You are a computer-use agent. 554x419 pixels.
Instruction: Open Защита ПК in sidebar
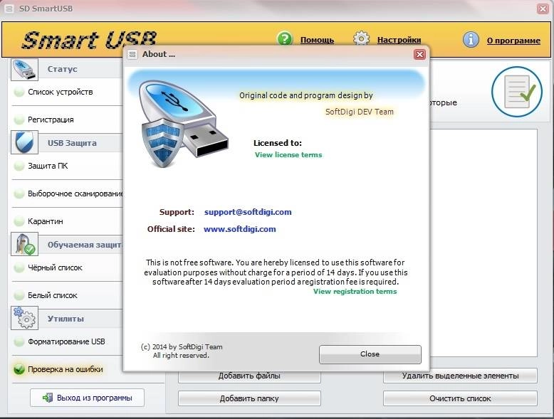click(48, 166)
